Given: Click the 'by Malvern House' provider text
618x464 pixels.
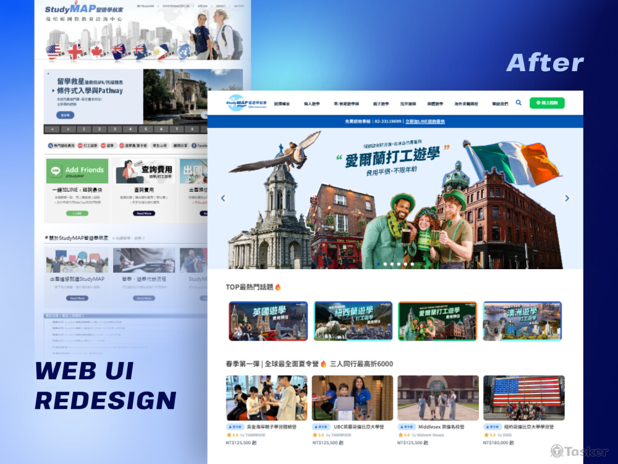Looking at the screenshot, I should click(428, 435).
